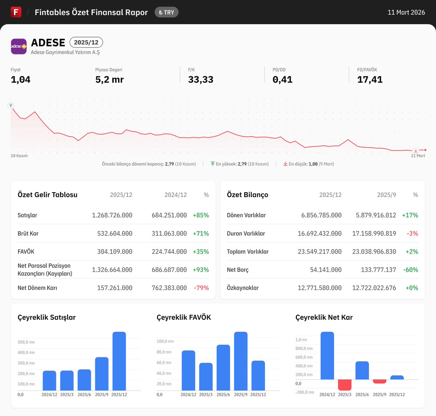The height and width of the screenshot is (416, 436).
Task: Click Toplam Varlıklar value 23.549.217.000
Action: coord(320,251)
